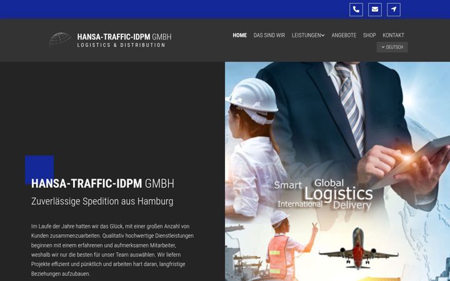This screenshot has width=450, height=281.
Task: Click the Smart Global Logistics hero image
Action: (x=337, y=172)
